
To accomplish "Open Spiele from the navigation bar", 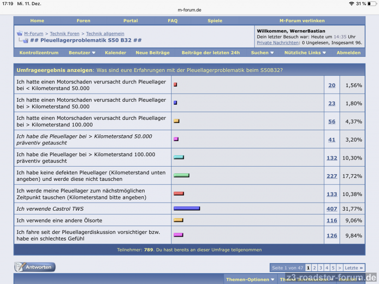I will (x=215, y=21).
